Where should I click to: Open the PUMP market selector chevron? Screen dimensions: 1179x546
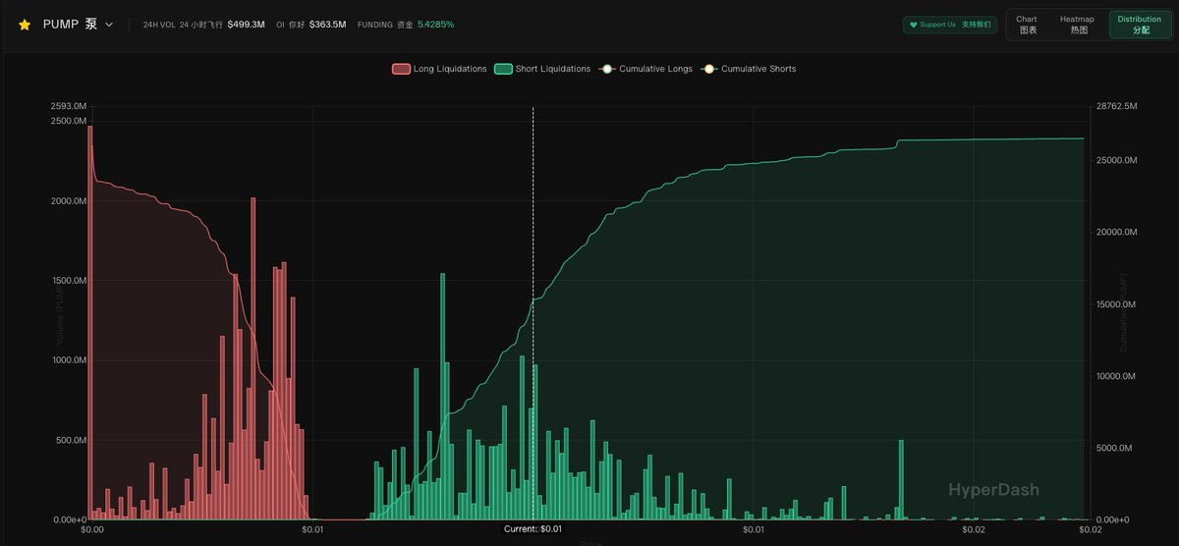pyautogui.click(x=109, y=25)
